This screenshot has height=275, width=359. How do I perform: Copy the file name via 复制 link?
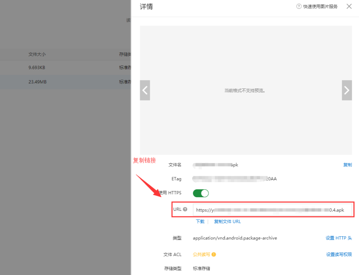tap(347, 165)
